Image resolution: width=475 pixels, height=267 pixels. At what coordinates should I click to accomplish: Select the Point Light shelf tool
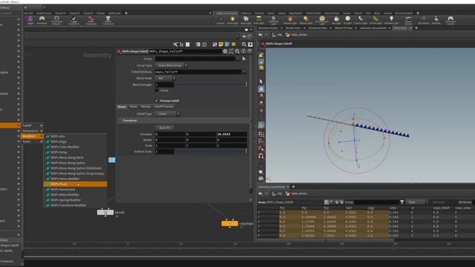tap(232, 20)
